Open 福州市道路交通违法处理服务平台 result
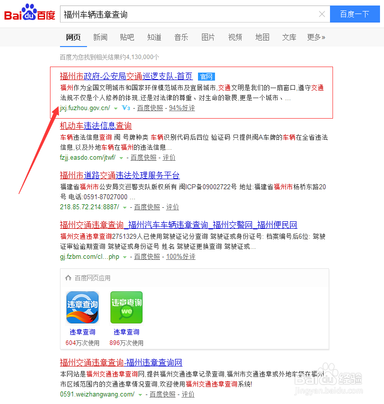384x404 pixels. [119, 175]
